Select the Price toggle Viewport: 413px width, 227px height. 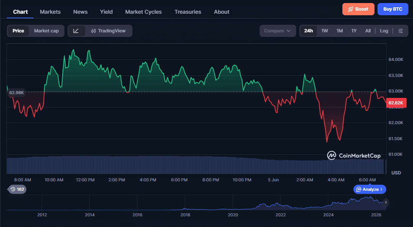pos(18,31)
